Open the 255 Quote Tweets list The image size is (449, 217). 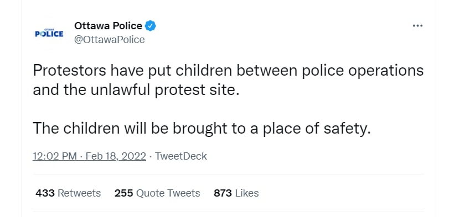click(157, 193)
